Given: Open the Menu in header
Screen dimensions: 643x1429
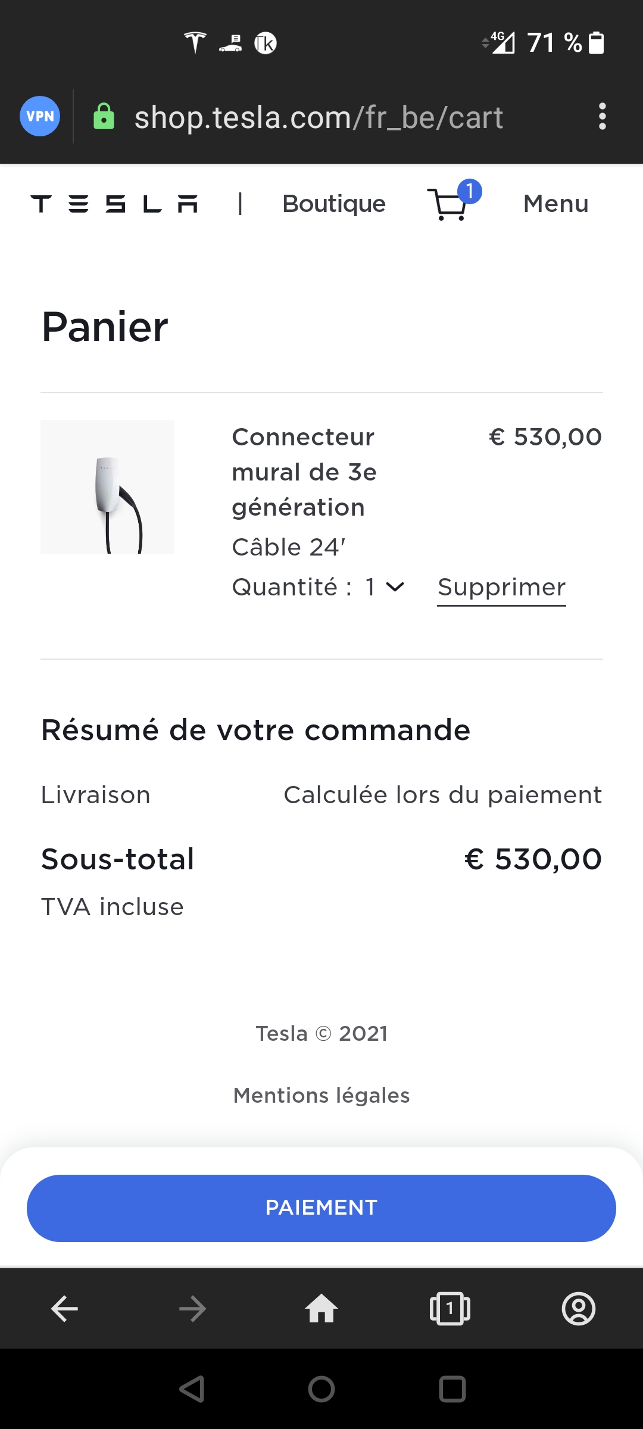Looking at the screenshot, I should click(x=555, y=204).
